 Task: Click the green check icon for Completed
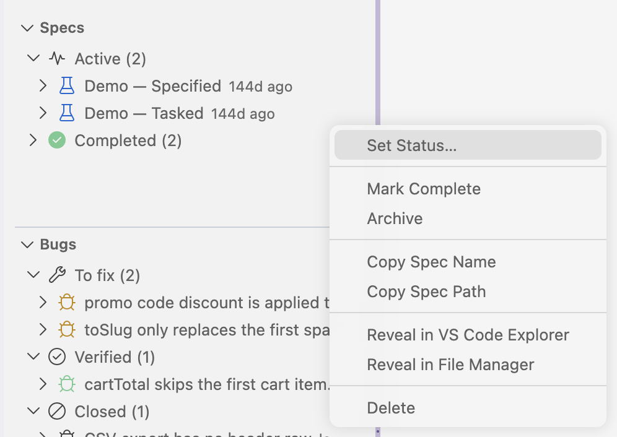point(57,140)
